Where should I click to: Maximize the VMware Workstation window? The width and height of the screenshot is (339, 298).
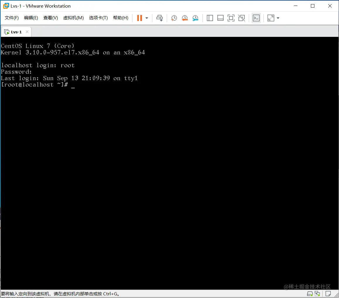pyautogui.click(x=313, y=6)
